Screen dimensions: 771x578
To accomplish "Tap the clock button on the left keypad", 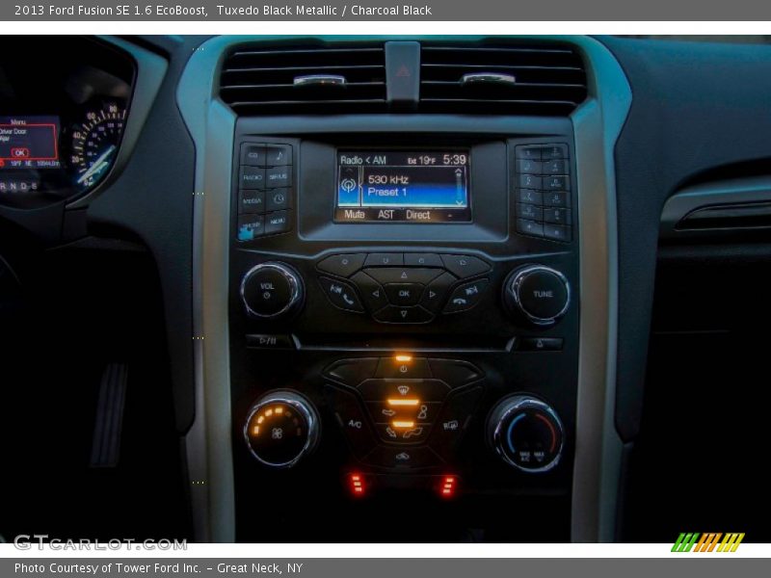I will pyautogui.click(x=279, y=198).
